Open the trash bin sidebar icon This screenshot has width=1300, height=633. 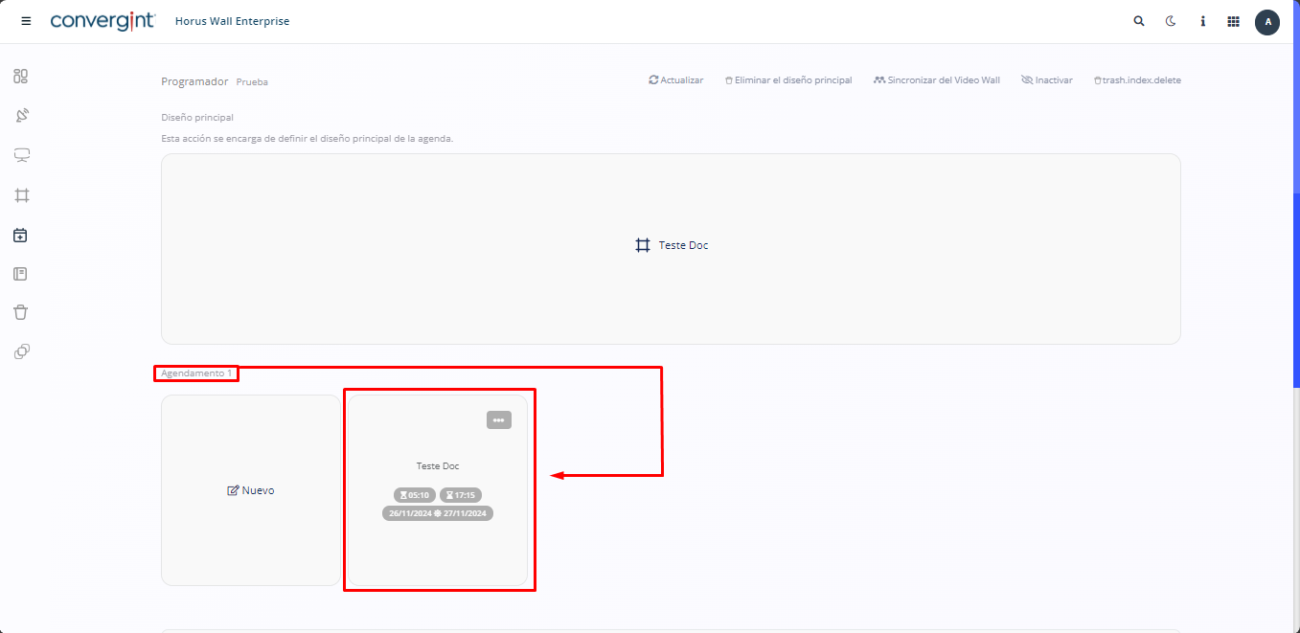(x=21, y=312)
